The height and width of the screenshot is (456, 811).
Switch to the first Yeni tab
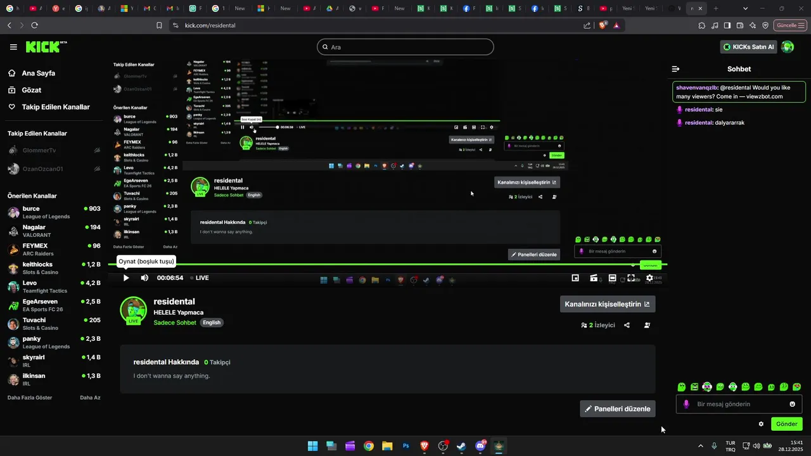[x=628, y=8]
